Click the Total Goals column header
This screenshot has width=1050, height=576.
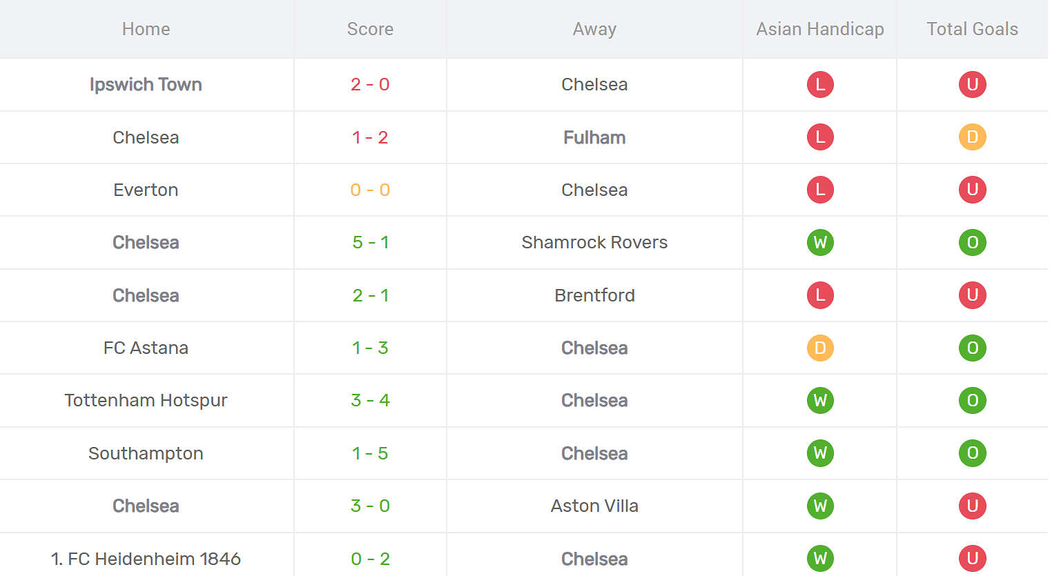972,29
